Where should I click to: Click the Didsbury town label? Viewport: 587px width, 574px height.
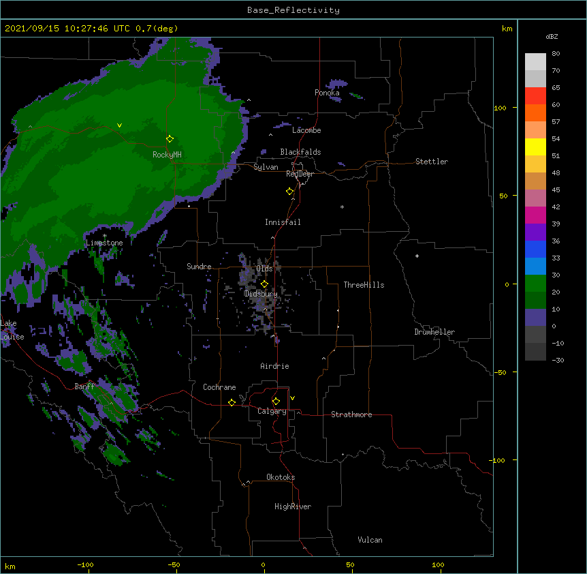click(261, 294)
